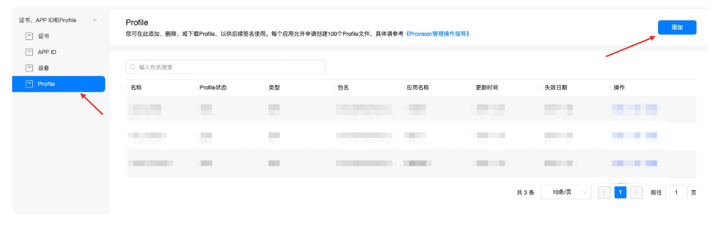The height and width of the screenshot is (235, 720).
Task: Click the 前往 page number input
Action: [676, 192]
